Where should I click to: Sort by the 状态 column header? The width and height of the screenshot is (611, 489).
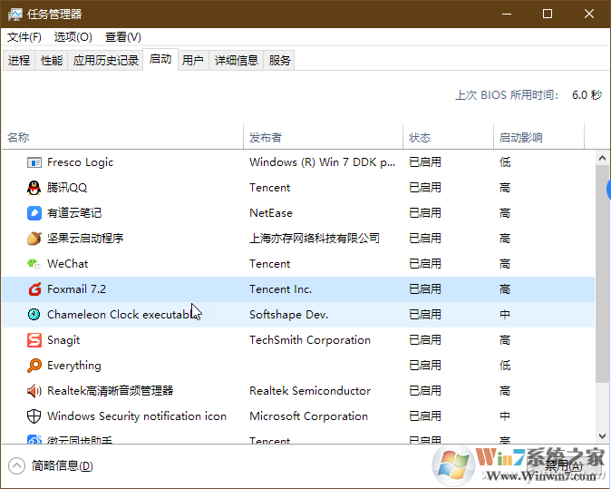click(x=448, y=137)
